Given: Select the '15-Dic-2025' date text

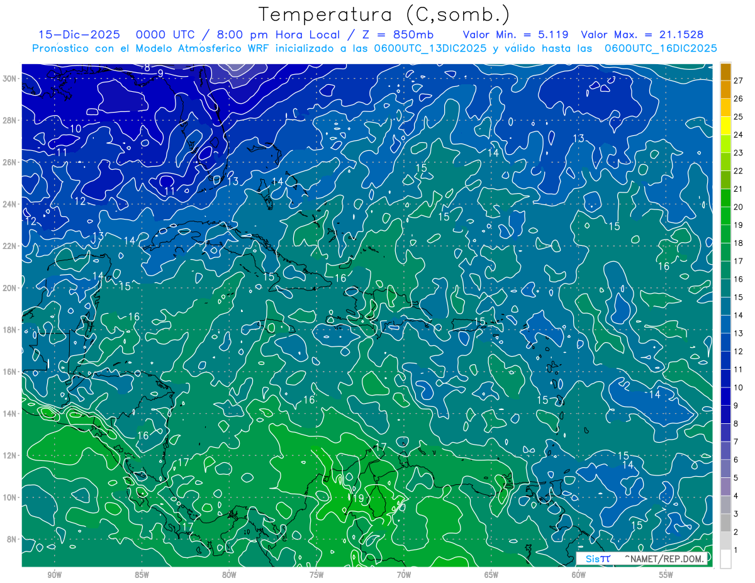Looking at the screenshot, I should (79, 35).
